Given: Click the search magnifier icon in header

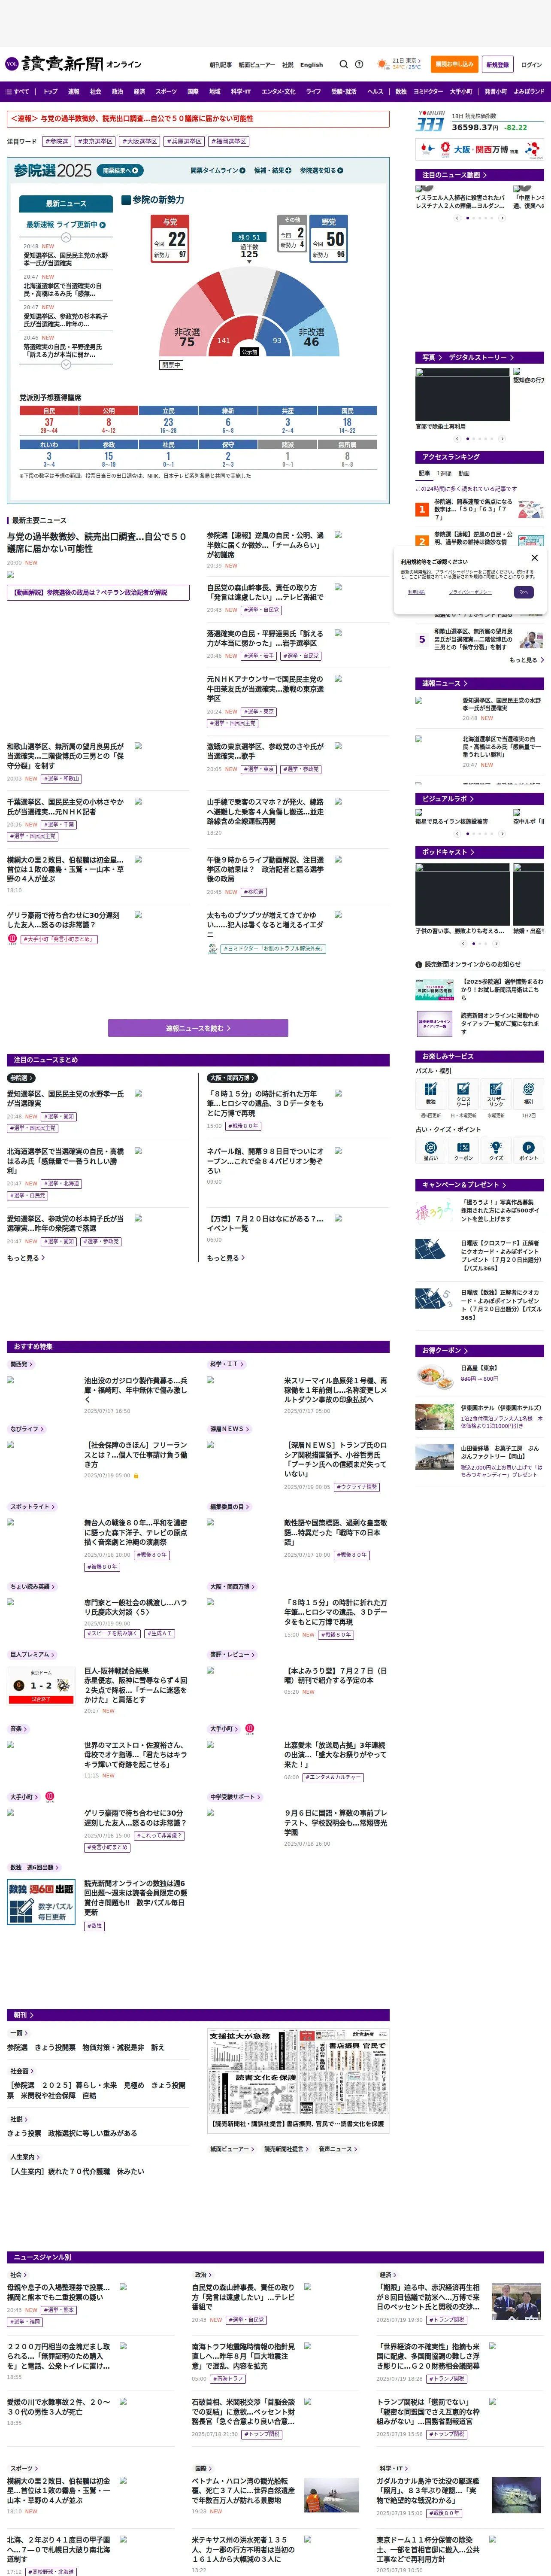Looking at the screenshot, I should (343, 64).
